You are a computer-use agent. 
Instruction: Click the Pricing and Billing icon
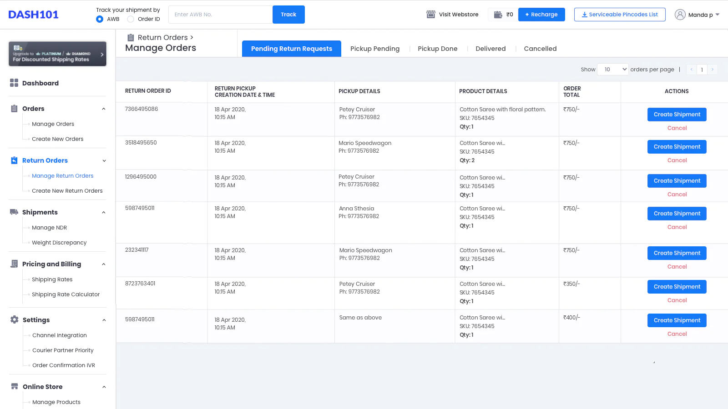[x=14, y=264]
